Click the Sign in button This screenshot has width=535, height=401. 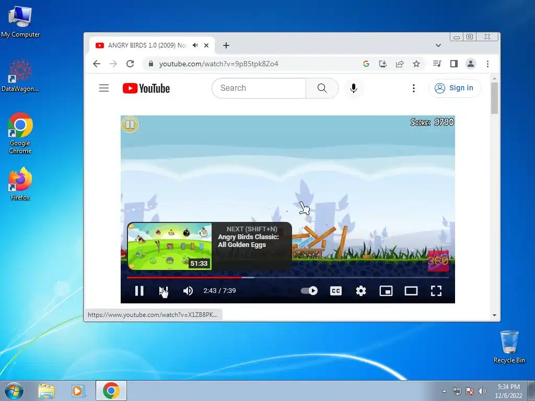point(455,88)
